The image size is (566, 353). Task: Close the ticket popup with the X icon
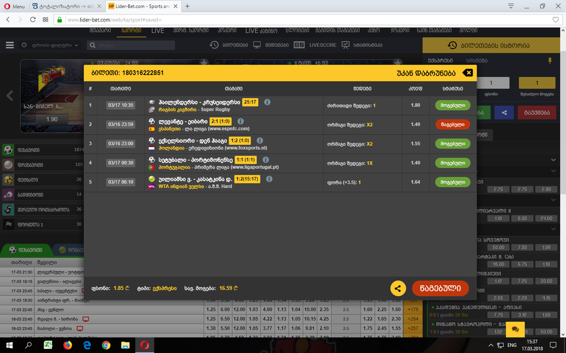[468, 73]
